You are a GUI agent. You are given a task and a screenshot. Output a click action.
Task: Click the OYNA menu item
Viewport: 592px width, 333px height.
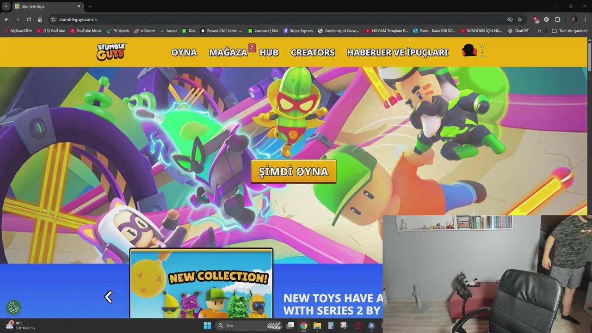184,52
